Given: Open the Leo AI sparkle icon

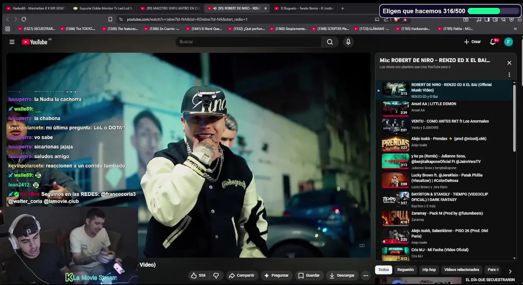Looking at the screenshot, I should click(x=503, y=19).
